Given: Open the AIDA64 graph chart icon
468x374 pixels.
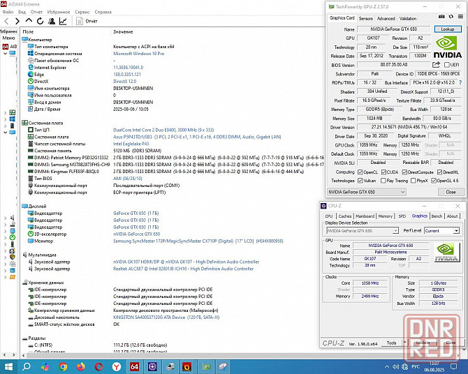Looking at the screenshot, I should (63, 21).
